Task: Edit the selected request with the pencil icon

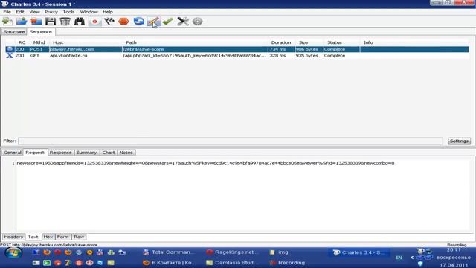Action: coord(153,22)
